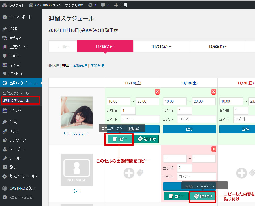255x206 pixels.
Task: Open イベント sidebar menu
Action: [x=21, y=110]
